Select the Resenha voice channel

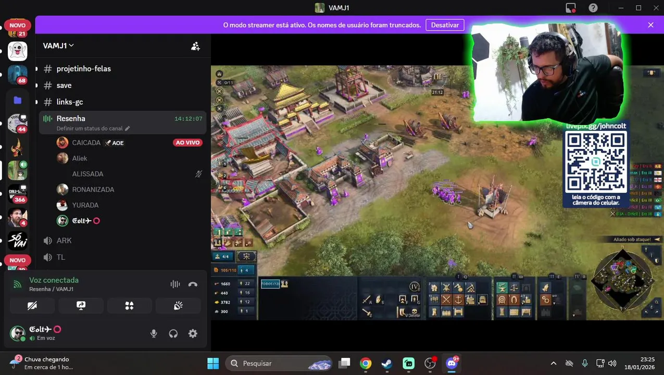[x=123, y=122]
